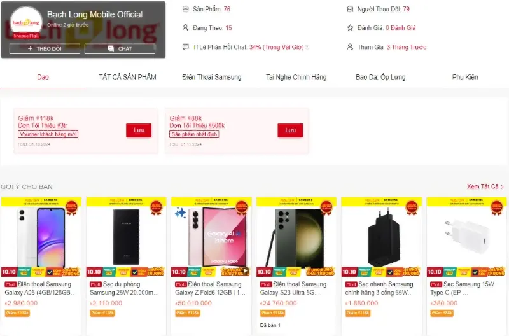
Task: Click the chat bubble icon beside Tỉ Lệ Phản Hồi
Action: point(185,46)
